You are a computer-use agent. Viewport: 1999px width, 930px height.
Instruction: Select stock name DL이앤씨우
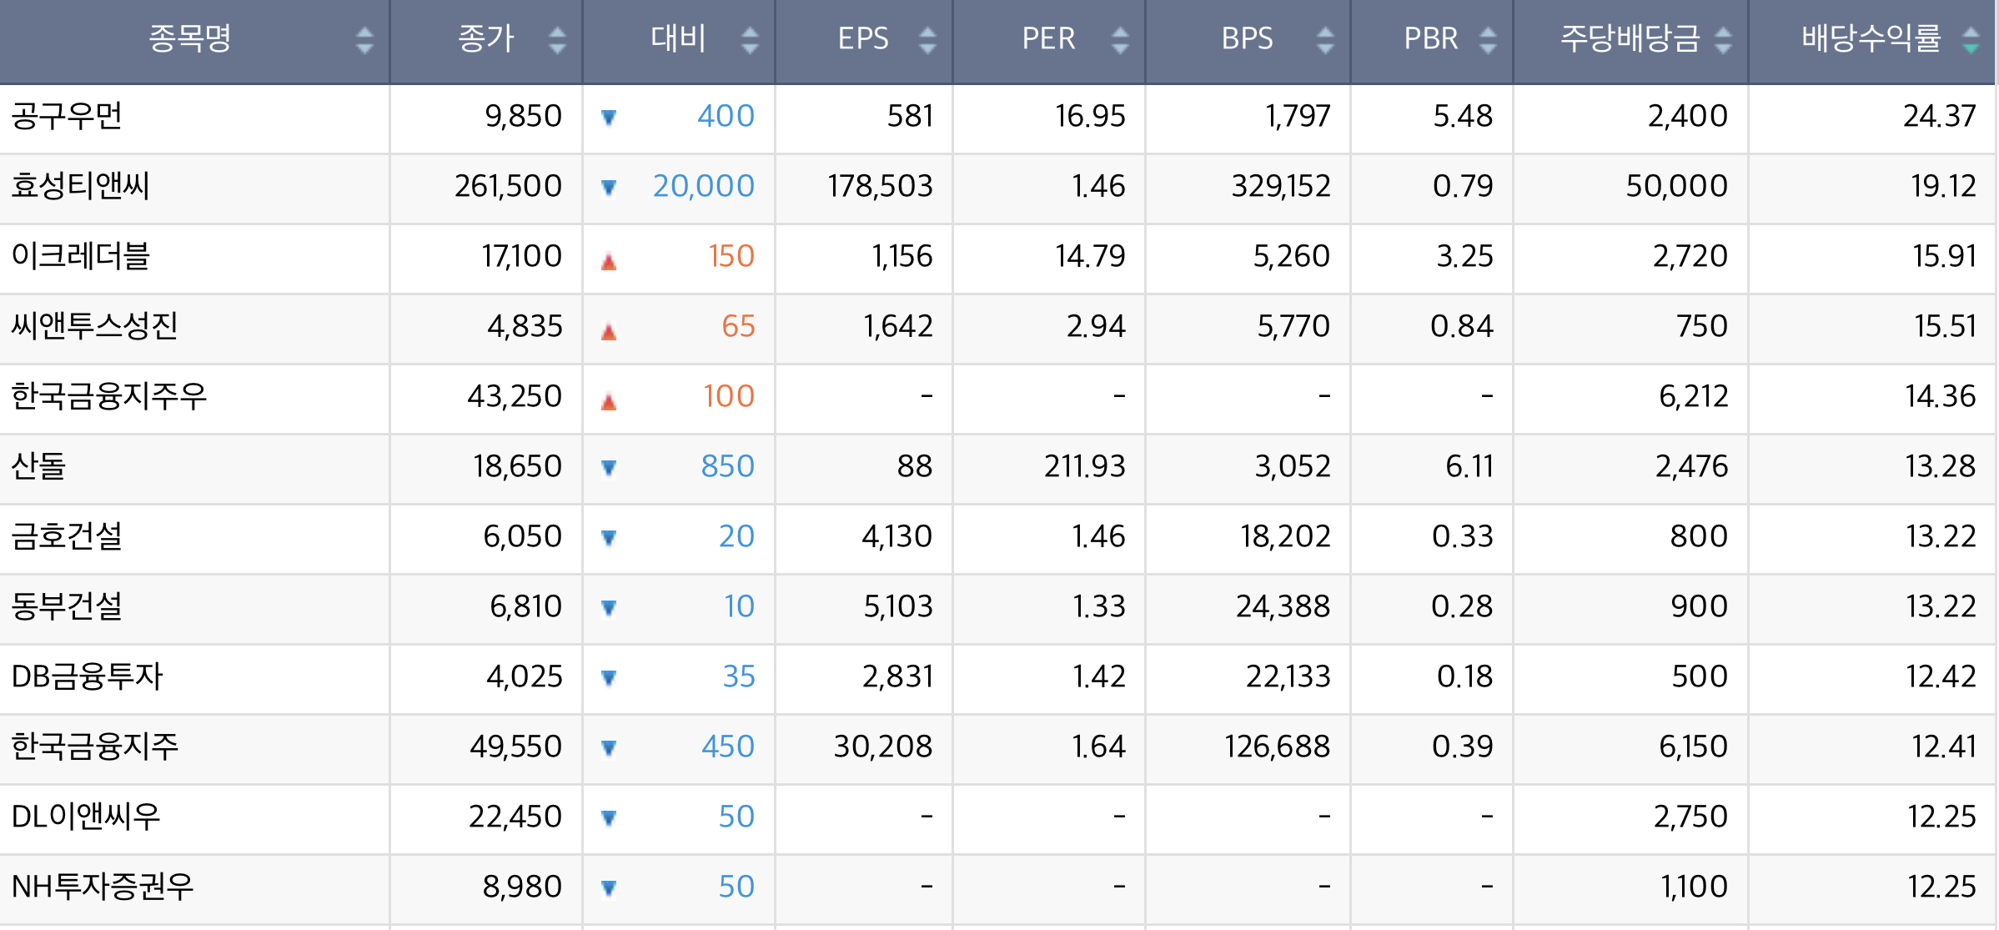(86, 817)
